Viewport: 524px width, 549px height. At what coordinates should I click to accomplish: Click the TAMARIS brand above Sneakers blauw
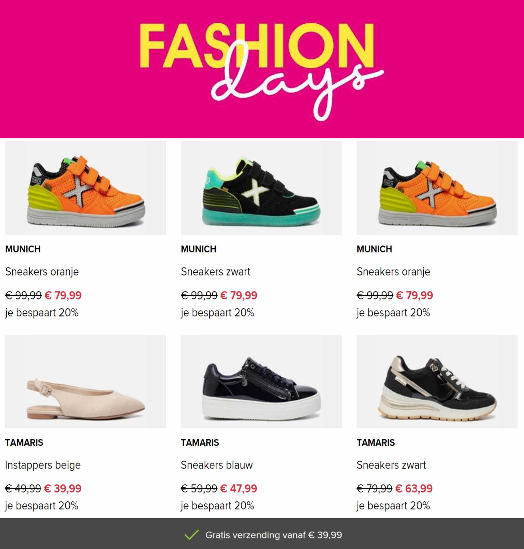pyautogui.click(x=200, y=443)
